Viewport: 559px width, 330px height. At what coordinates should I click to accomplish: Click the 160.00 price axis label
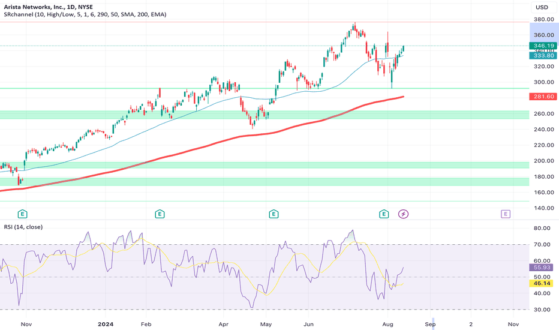(x=543, y=192)
